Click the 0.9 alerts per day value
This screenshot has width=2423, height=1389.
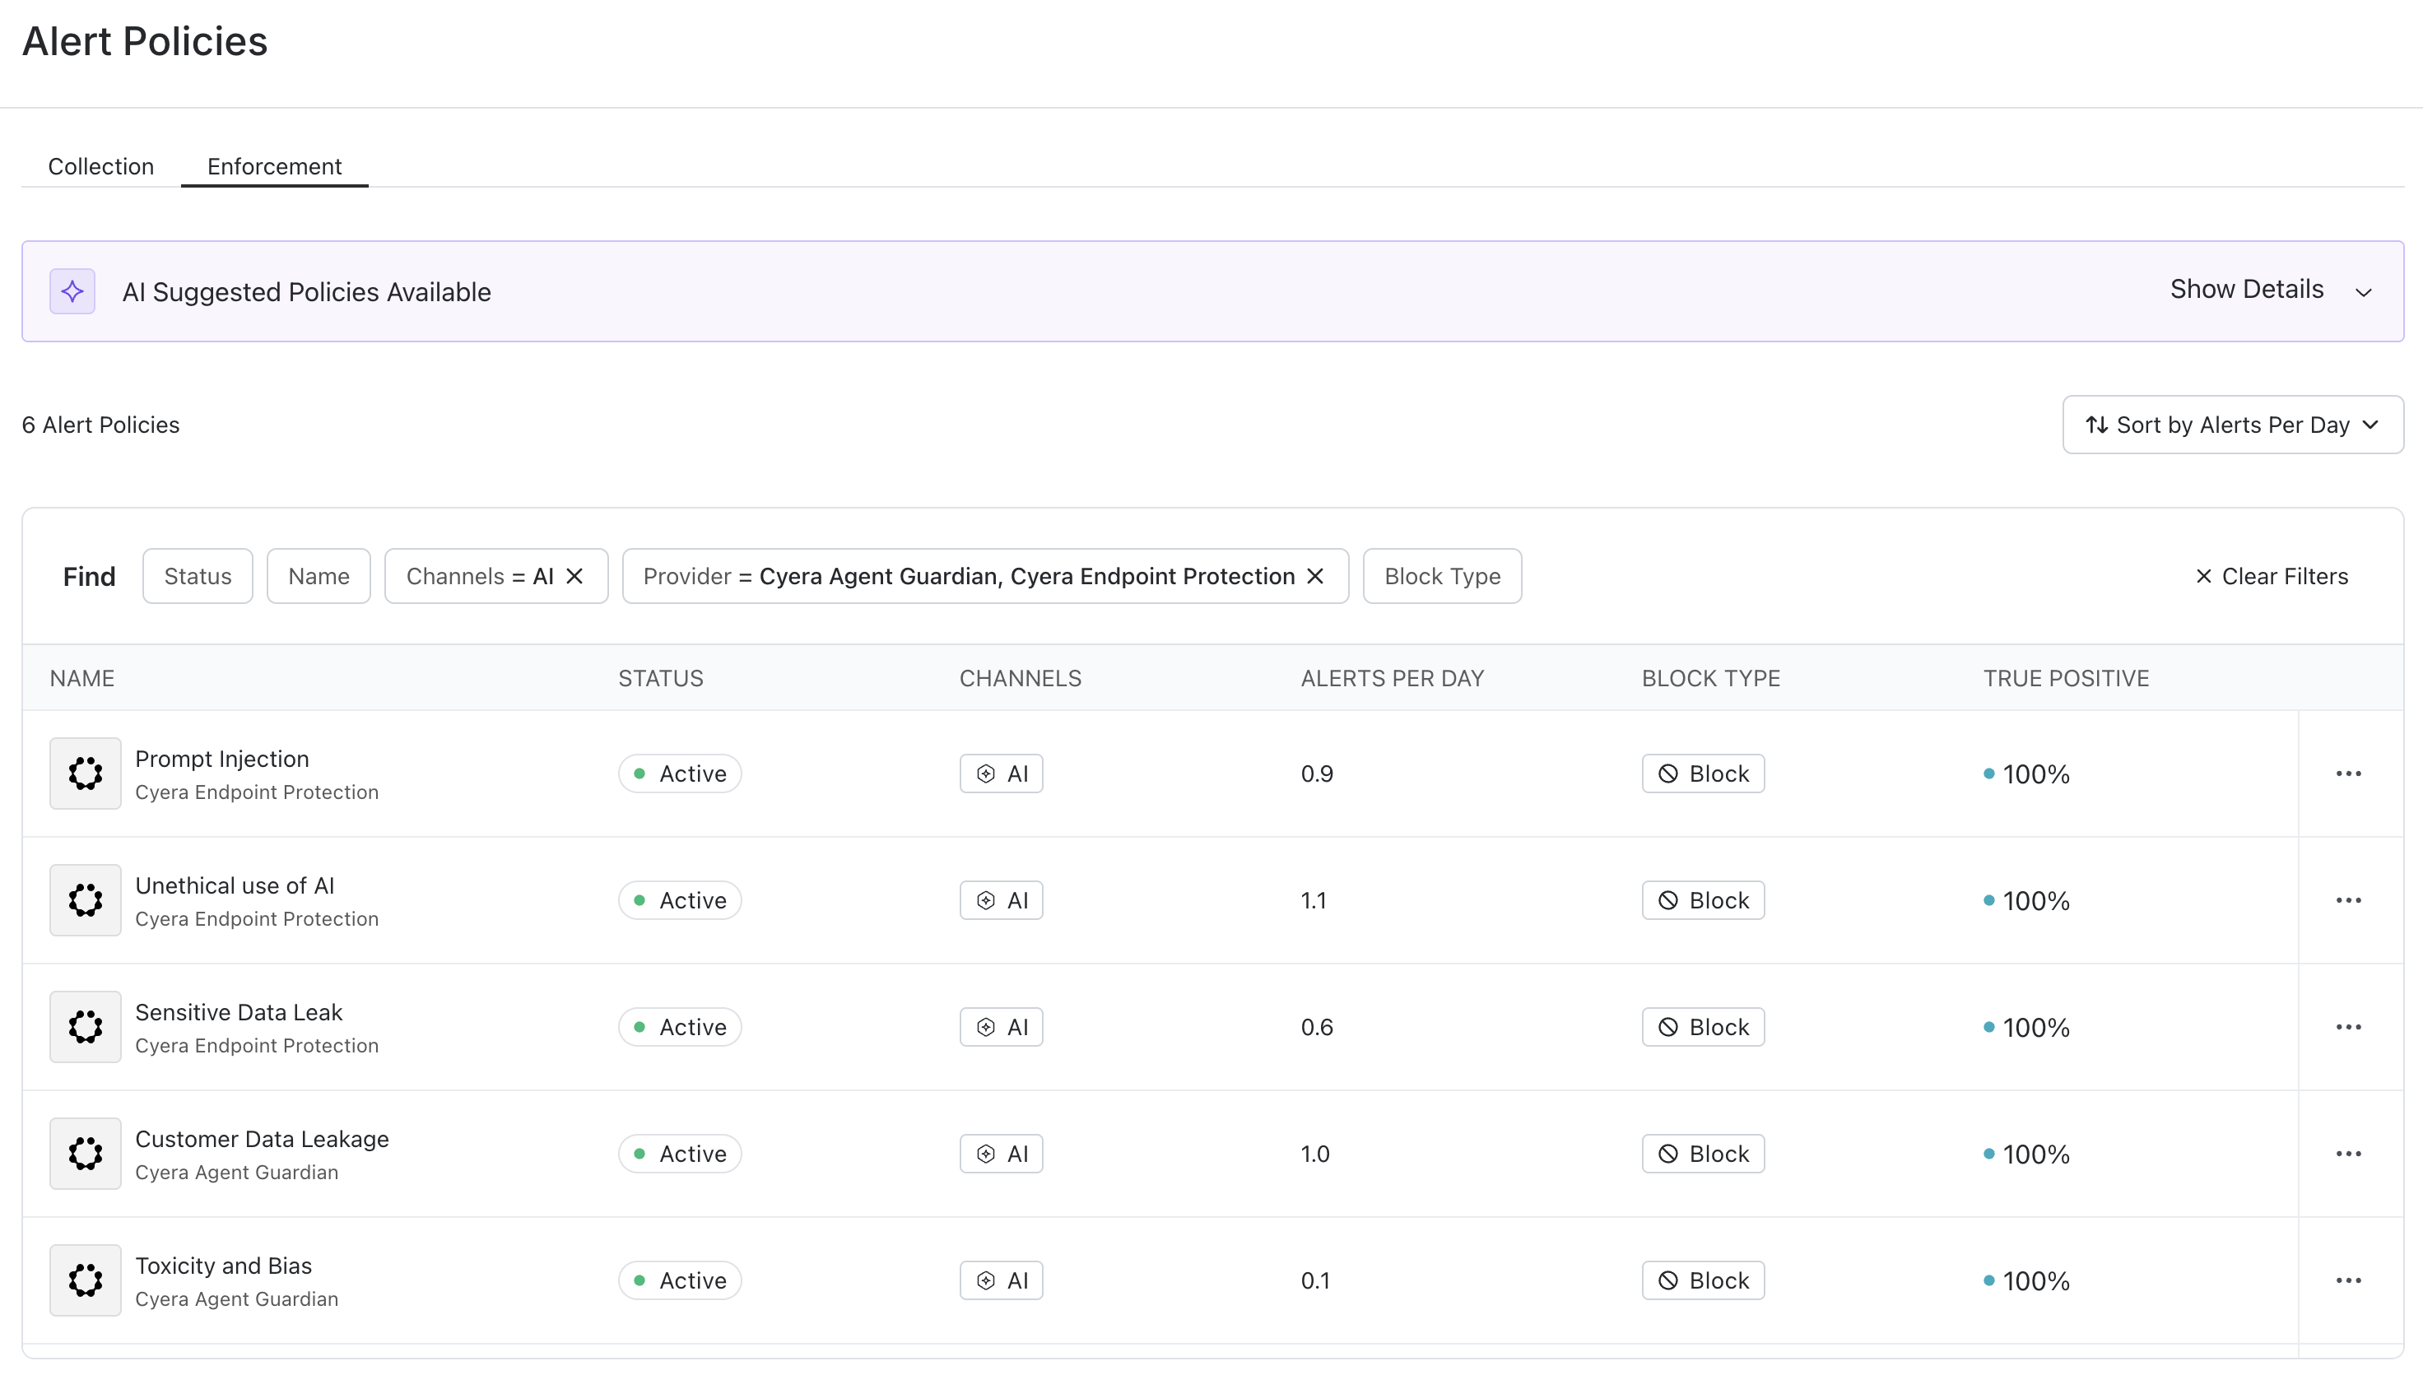point(1318,773)
